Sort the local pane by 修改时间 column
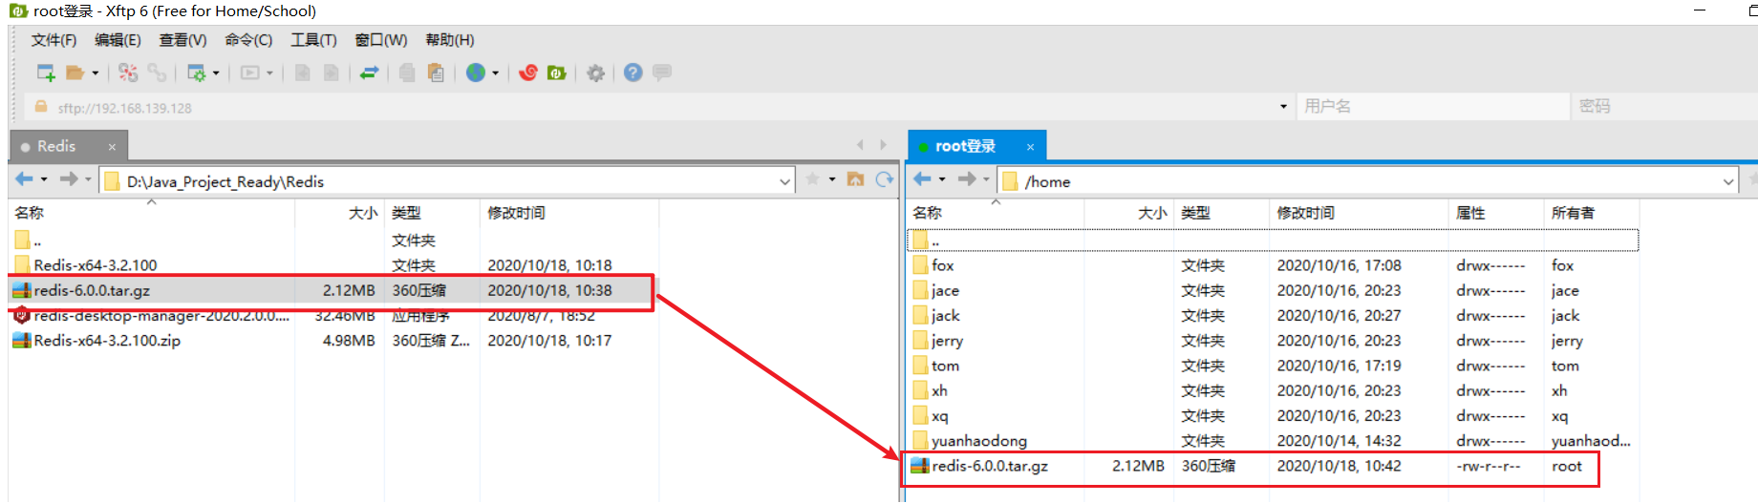Image resolution: width=1758 pixels, height=503 pixels. tap(569, 213)
